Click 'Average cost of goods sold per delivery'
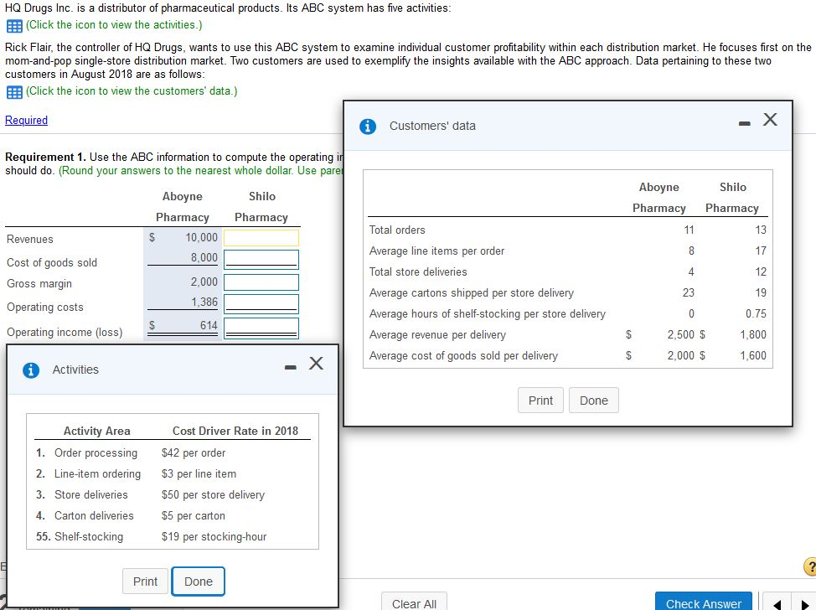Screen dimensions: 816x610 [463, 356]
